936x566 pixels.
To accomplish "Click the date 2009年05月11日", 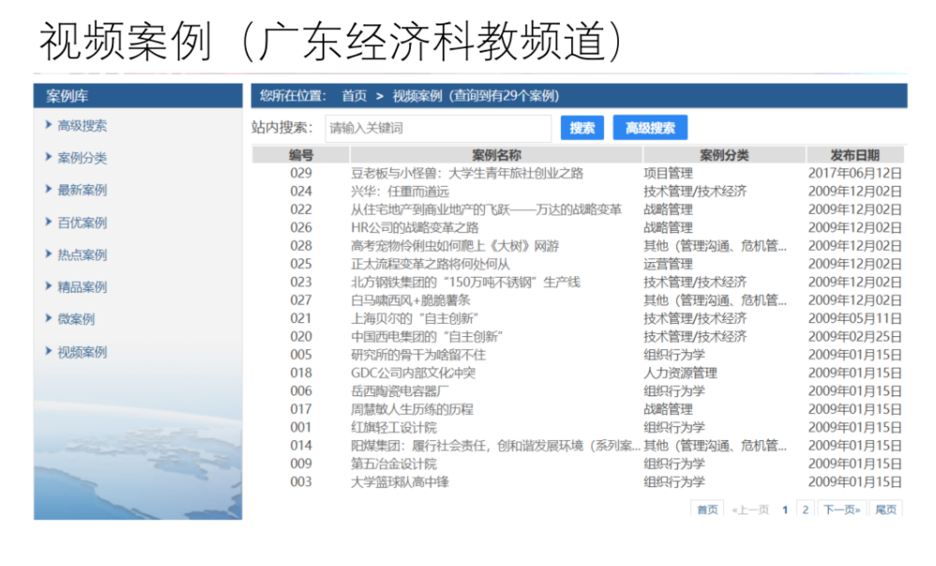I will 854,318.
